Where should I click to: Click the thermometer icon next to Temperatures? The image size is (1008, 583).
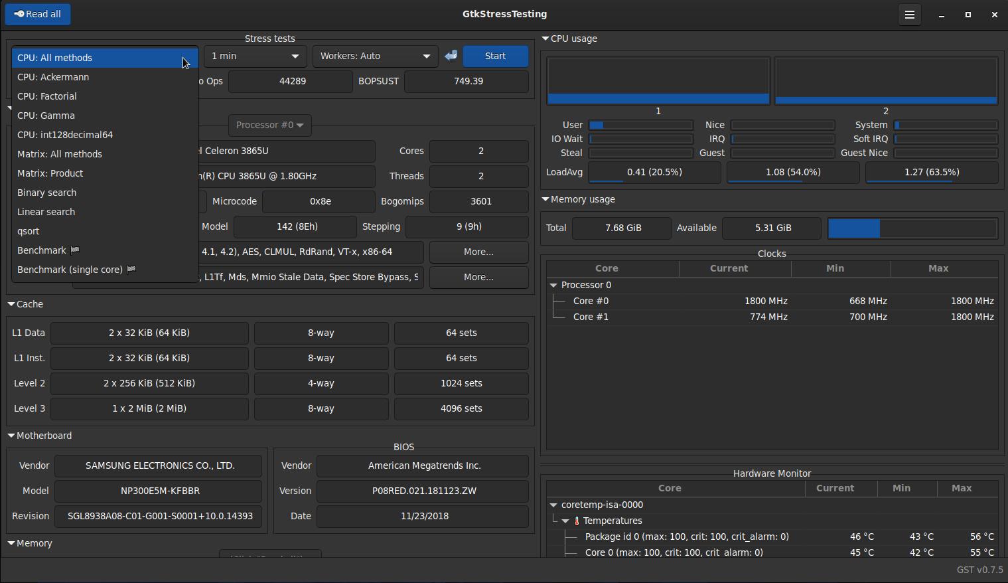[x=577, y=521]
